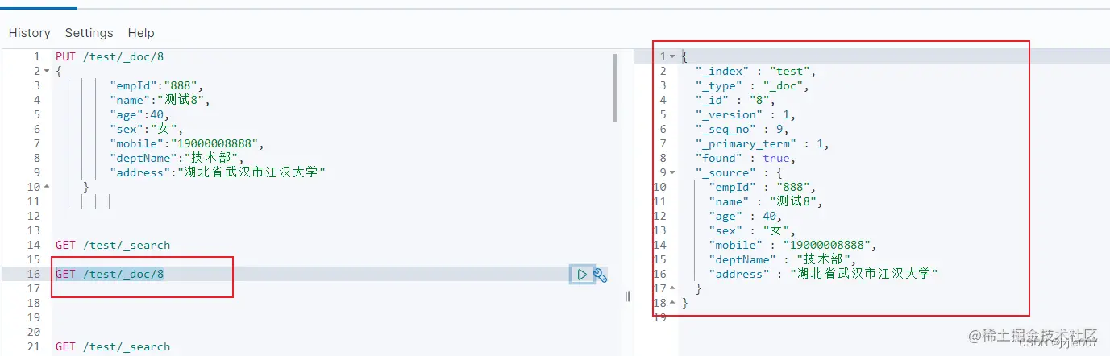Click "age" : 40 in the response pane
This screenshot has height=356, width=1110.
746,217
